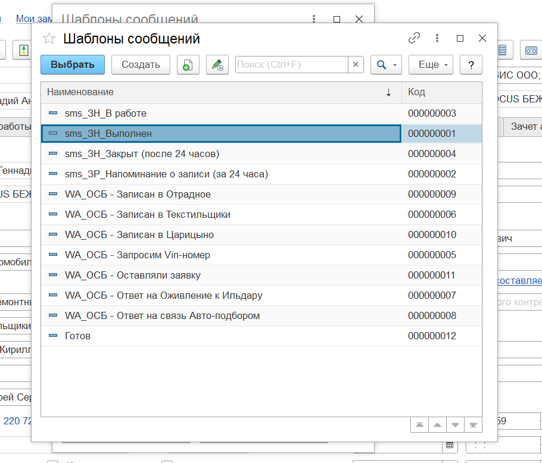Clear the search field with X button
The image size is (542, 463).
[356, 65]
